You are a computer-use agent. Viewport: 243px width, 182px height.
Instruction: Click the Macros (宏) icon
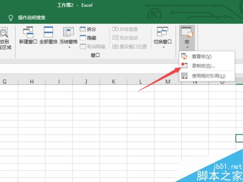[x=187, y=32]
